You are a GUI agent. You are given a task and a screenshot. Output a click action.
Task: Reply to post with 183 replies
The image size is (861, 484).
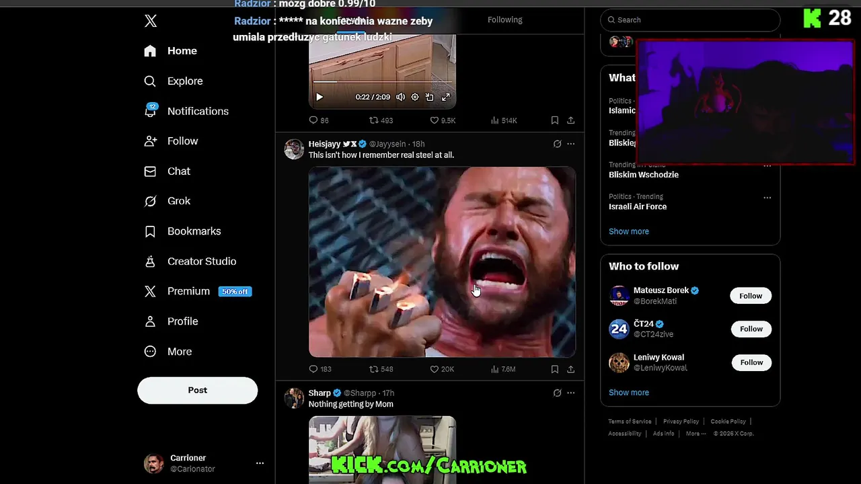[x=320, y=369]
